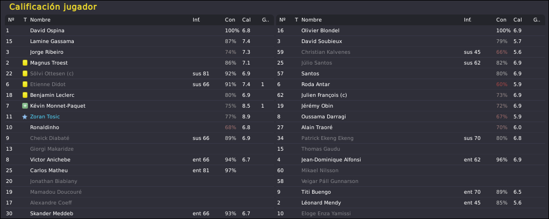Screen dimensions: 549x219
Task: Sort right table by Inf. column header
Action: tap(467, 20)
